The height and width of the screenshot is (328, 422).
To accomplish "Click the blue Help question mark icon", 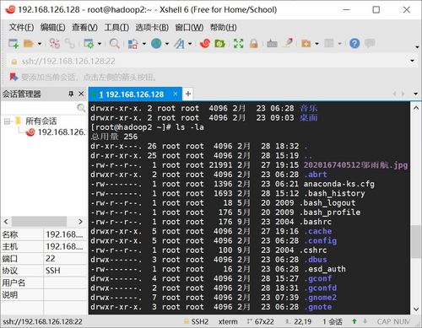I will 354,44.
